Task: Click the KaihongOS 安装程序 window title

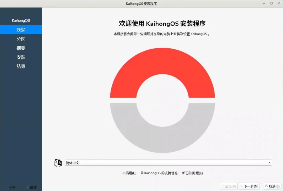Action: tap(141, 4)
